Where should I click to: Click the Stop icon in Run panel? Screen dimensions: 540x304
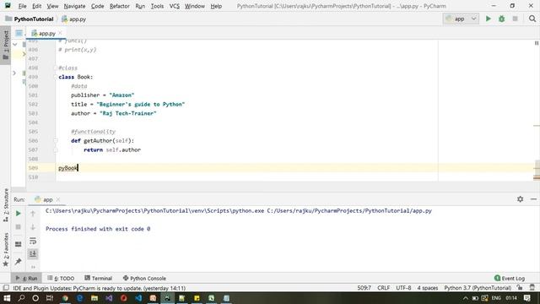point(19,227)
